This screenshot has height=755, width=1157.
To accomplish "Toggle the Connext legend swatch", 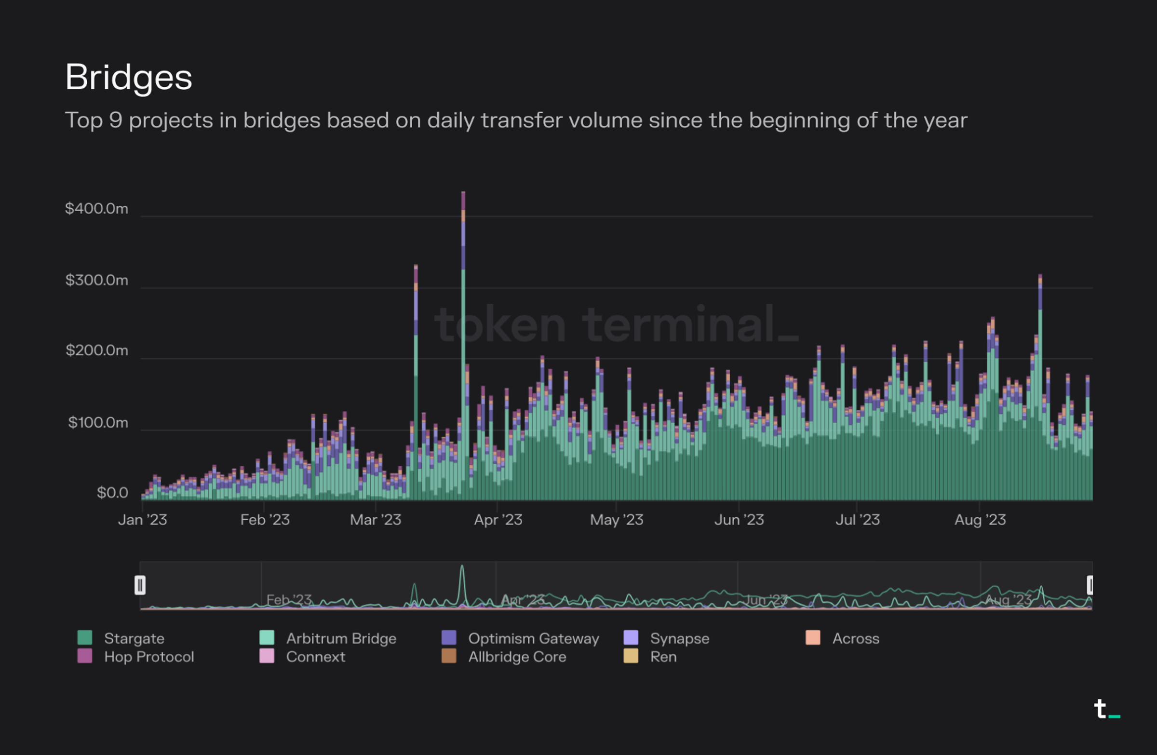I will (267, 656).
